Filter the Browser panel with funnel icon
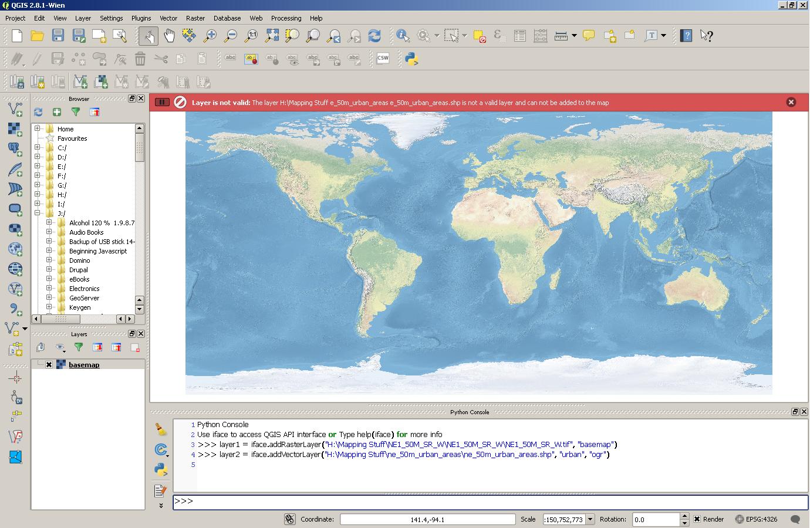Screen dimensions: 810x528 click(76, 112)
